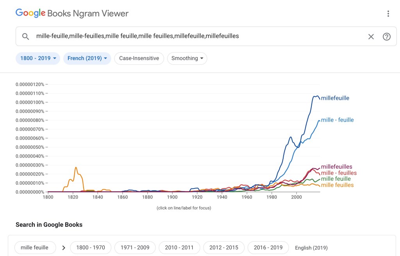
Task: Click in the ngram search text field
Action: [x=195, y=36]
